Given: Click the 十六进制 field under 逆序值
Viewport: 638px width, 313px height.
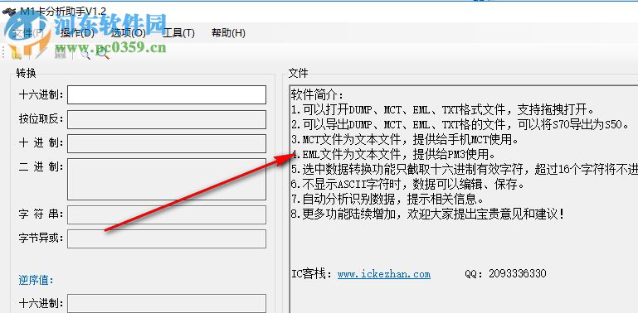Looking at the screenshot, I should pyautogui.click(x=167, y=304).
